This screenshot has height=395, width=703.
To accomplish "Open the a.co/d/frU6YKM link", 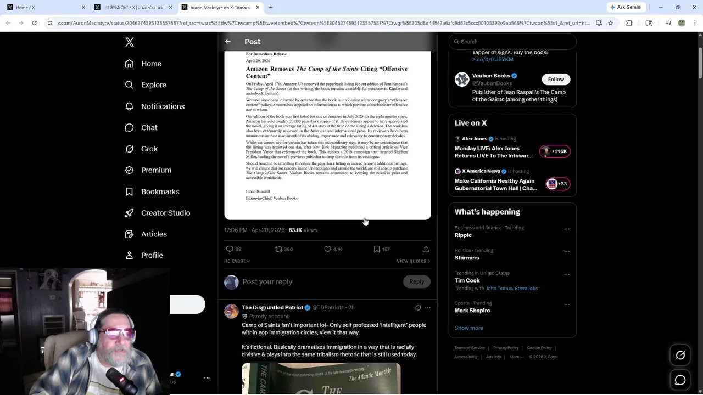I will pyautogui.click(x=493, y=59).
